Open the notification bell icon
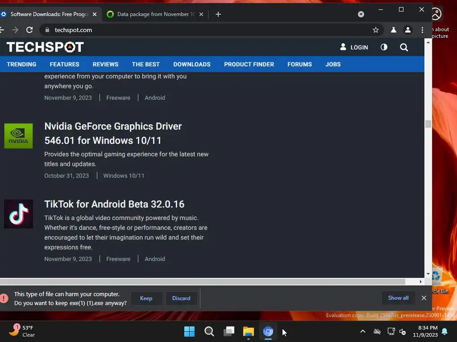The image size is (457, 342). (x=445, y=331)
